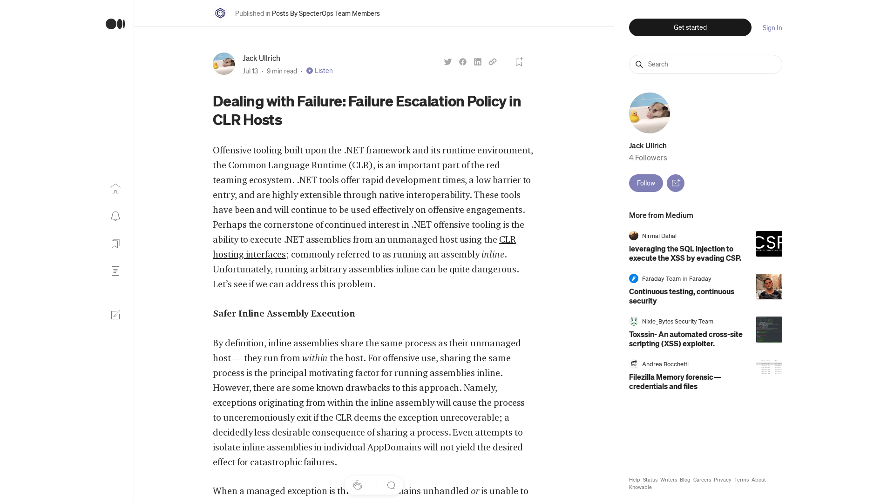Copy the article link icon
The width and height of the screenshot is (894, 502).
tap(493, 61)
